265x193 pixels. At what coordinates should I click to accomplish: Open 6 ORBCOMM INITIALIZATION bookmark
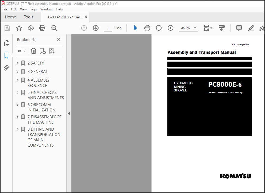(x=41, y=107)
